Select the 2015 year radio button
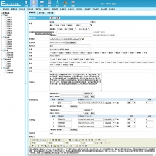This screenshot has width=156, height=156. tap(63, 62)
